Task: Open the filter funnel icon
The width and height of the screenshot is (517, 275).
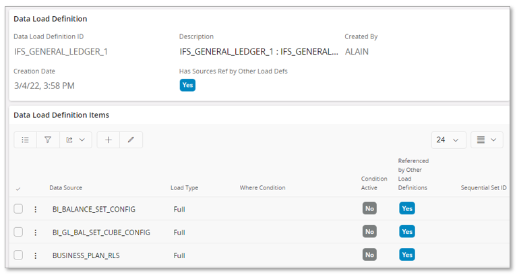Action: tap(48, 140)
